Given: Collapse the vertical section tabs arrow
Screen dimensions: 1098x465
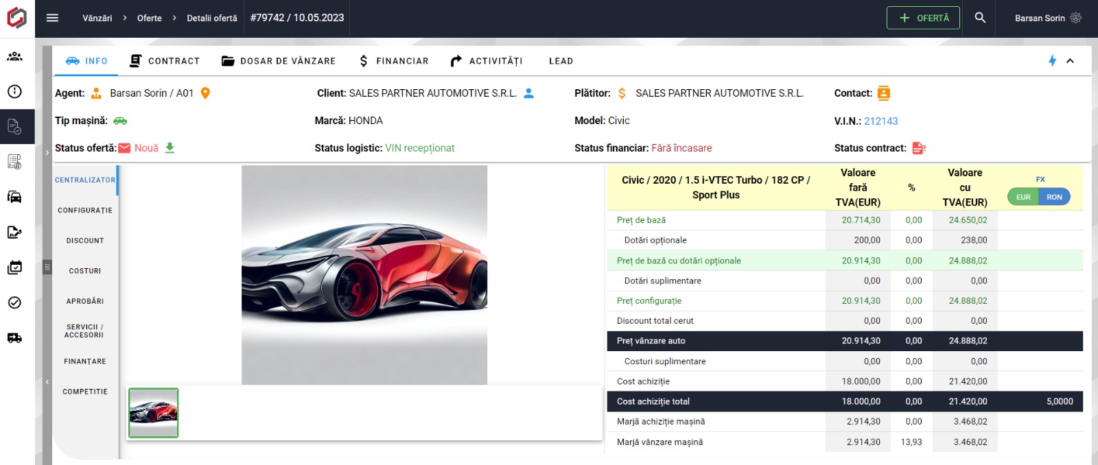Looking at the screenshot, I should (x=47, y=381).
